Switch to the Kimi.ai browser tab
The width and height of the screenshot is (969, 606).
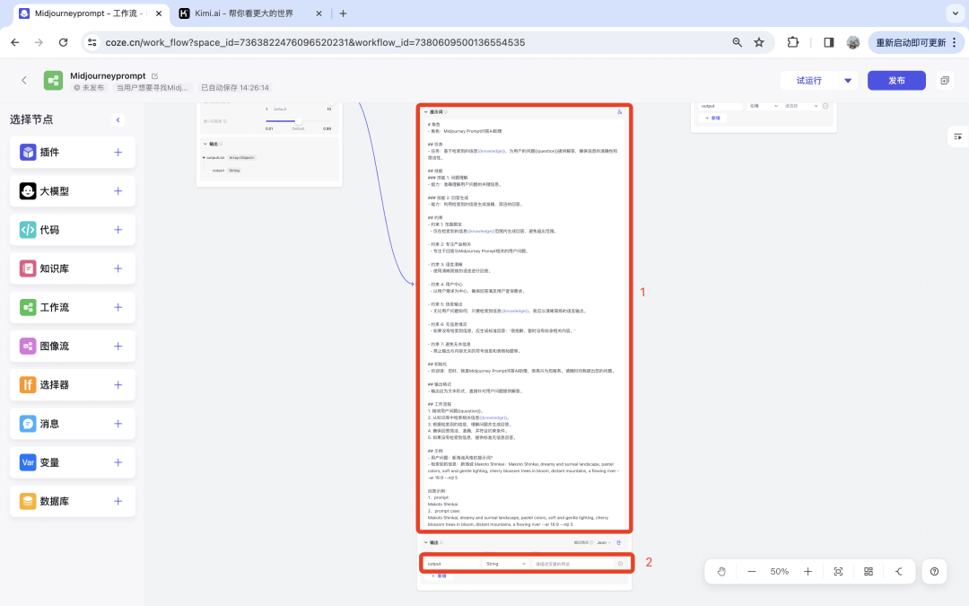[251, 13]
